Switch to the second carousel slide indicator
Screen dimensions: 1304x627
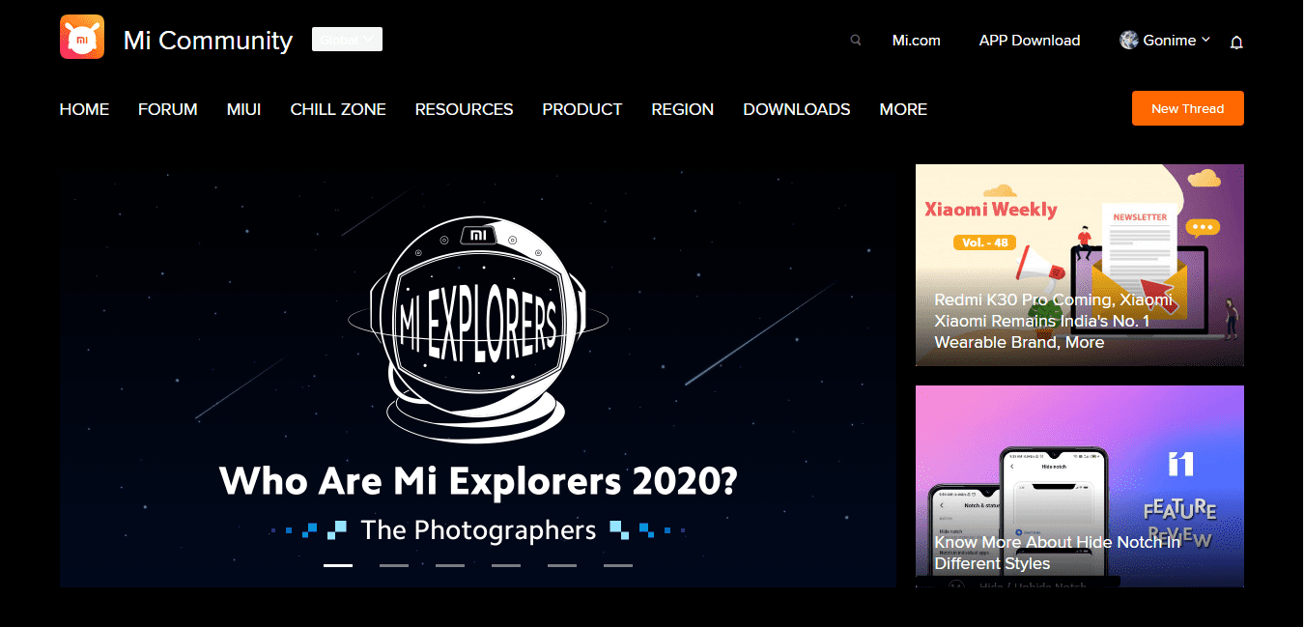point(394,565)
